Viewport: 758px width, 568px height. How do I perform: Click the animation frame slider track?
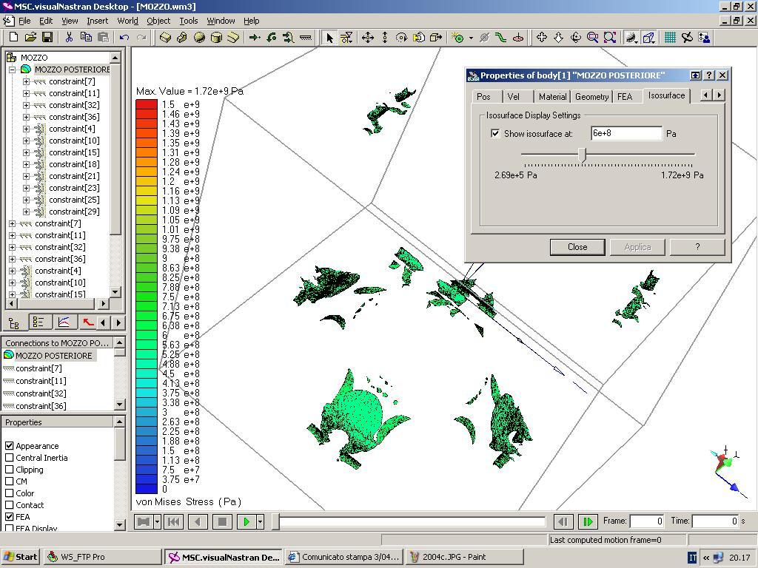pyautogui.click(x=412, y=521)
